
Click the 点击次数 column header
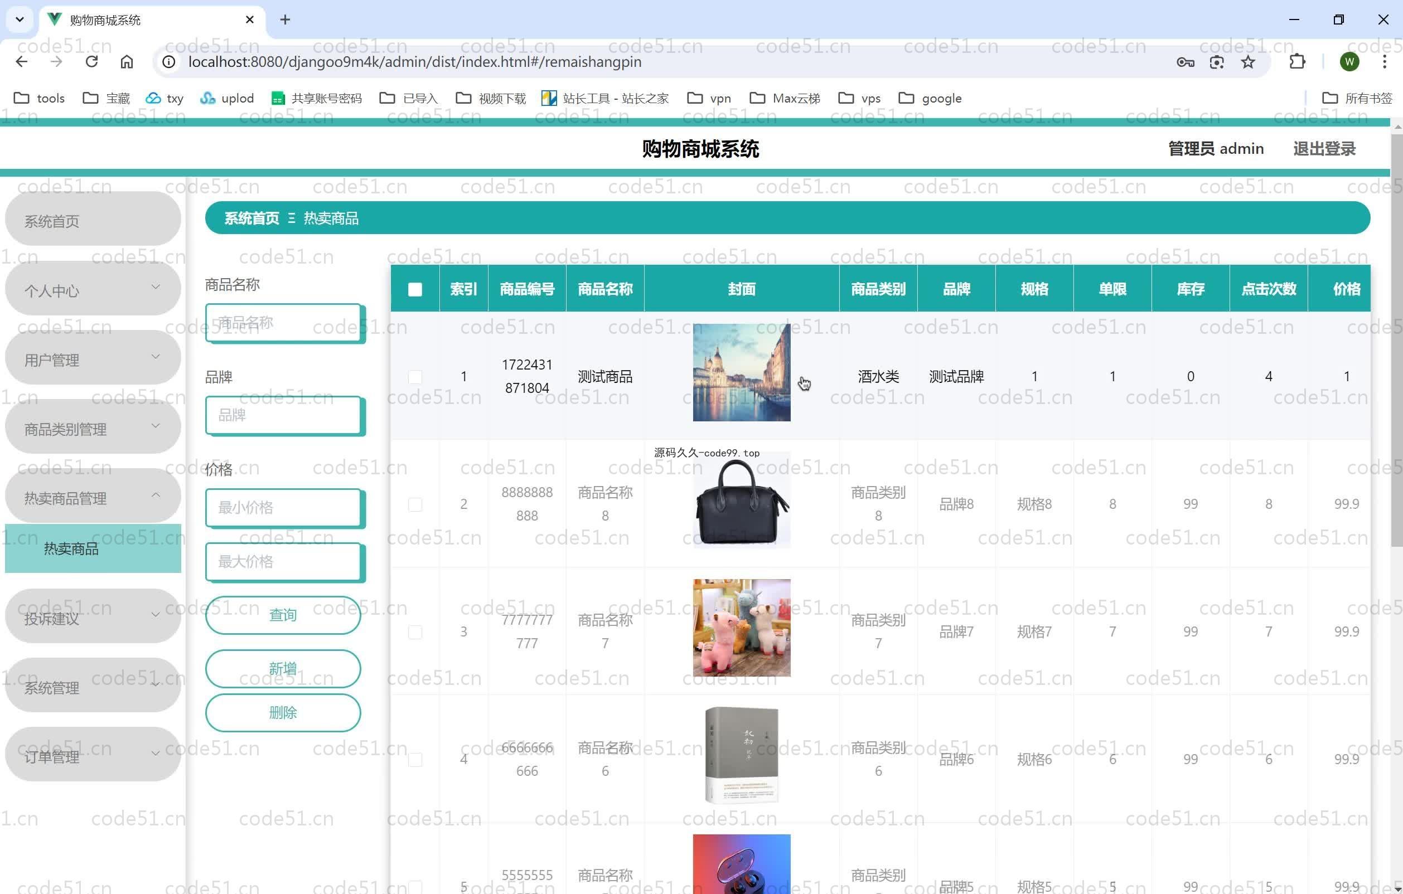(1269, 289)
